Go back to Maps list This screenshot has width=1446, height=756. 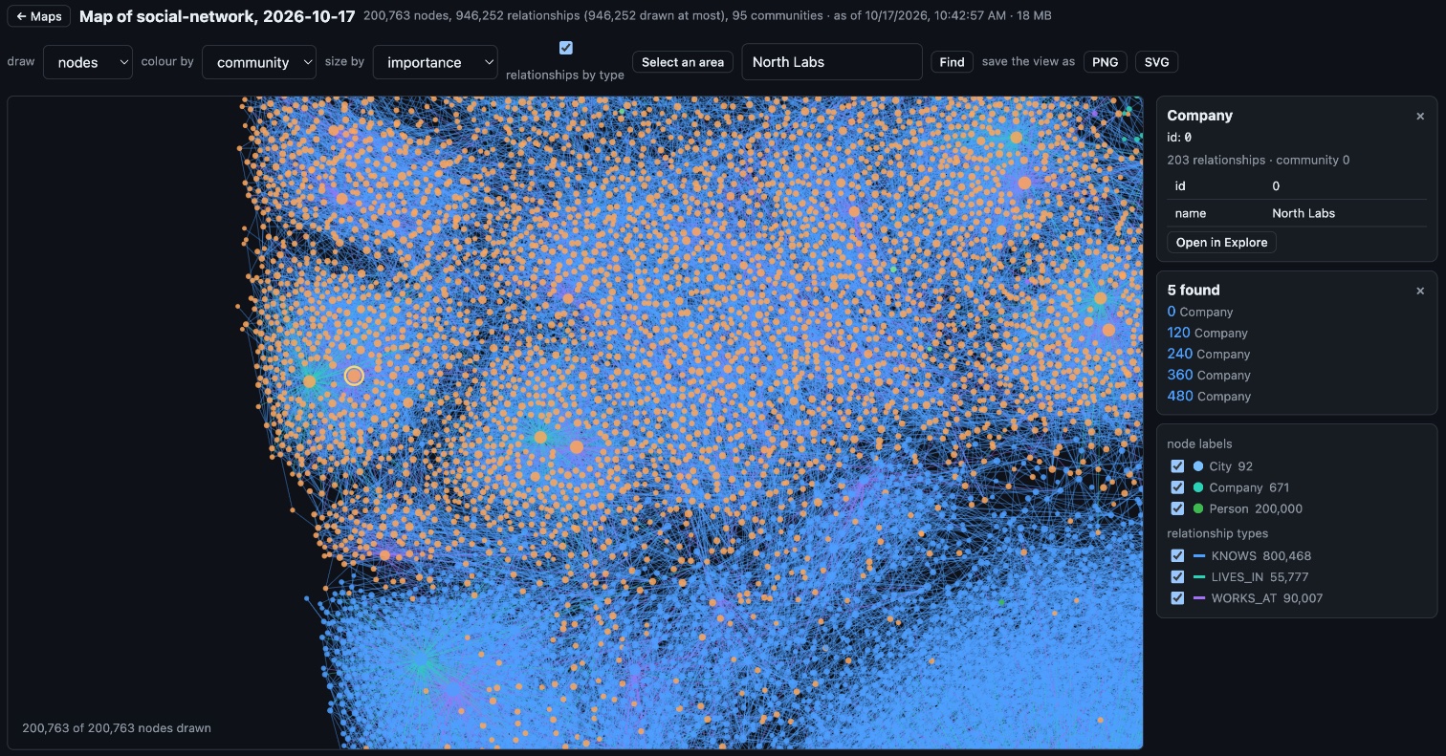(39, 16)
